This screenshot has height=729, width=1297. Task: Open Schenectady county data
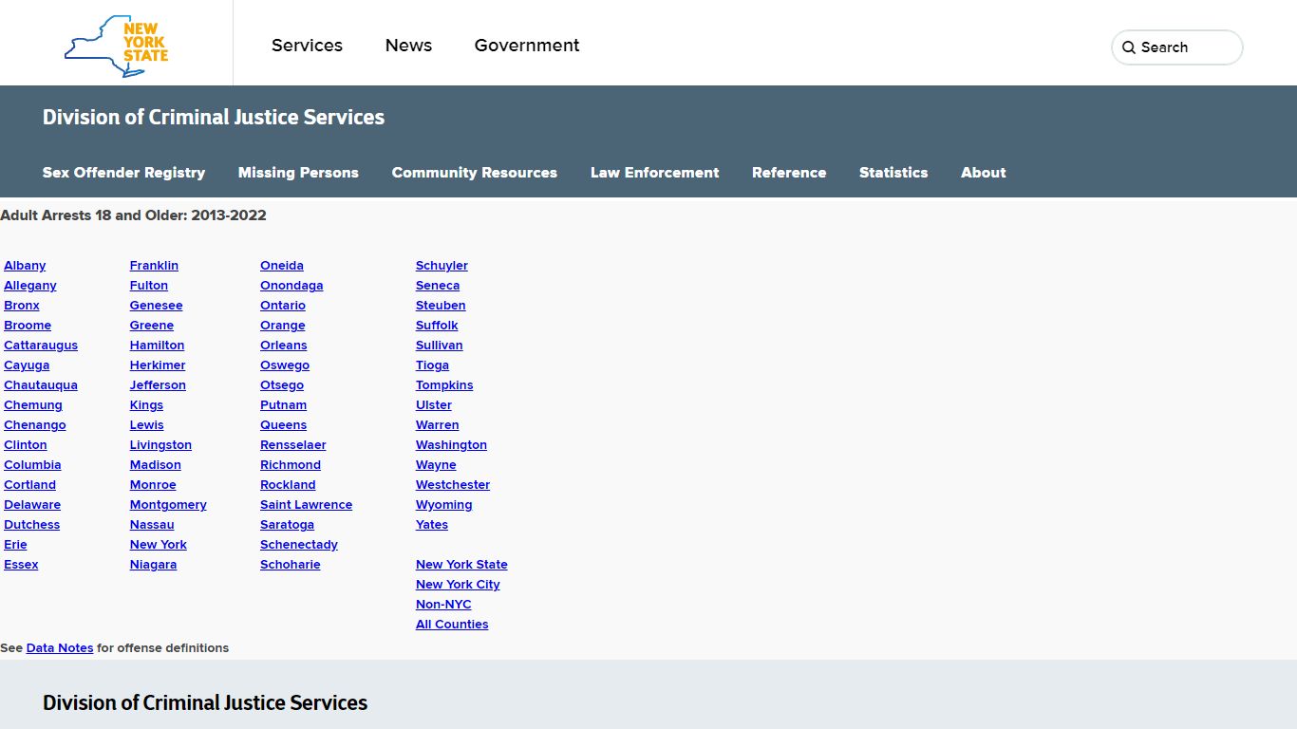tap(299, 545)
